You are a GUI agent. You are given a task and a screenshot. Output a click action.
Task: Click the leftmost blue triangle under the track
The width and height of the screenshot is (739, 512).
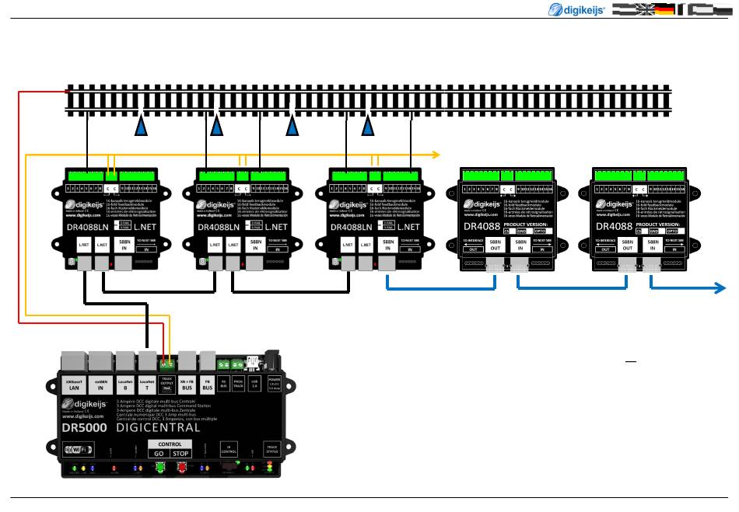[x=141, y=126]
